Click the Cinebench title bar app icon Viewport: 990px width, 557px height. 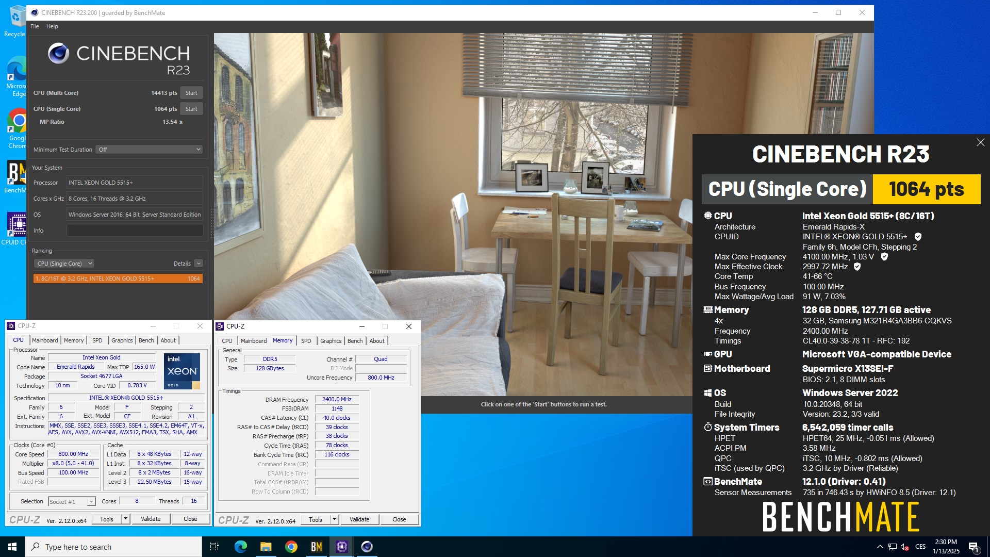click(35, 12)
